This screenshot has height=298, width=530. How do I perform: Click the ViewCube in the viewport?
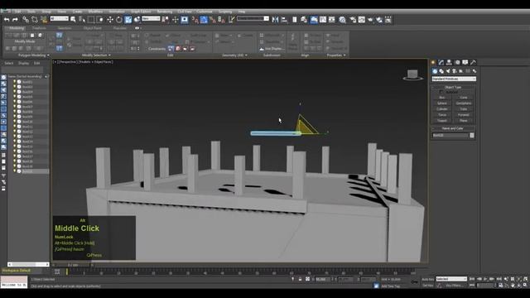(x=412, y=74)
